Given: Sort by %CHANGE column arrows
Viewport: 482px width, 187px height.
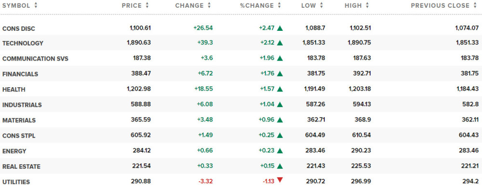Looking at the screenshot, I should coord(279,5).
